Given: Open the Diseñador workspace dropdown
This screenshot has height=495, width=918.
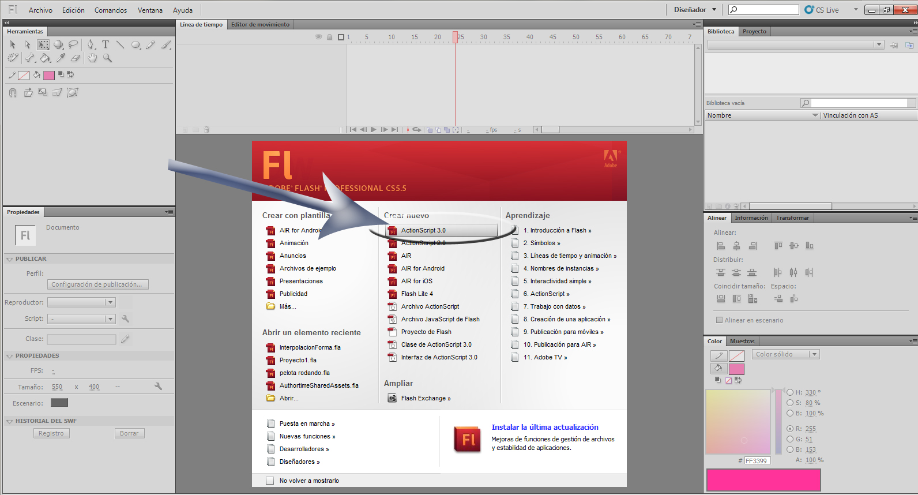Looking at the screenshot, I should click(x=695, y=10).
